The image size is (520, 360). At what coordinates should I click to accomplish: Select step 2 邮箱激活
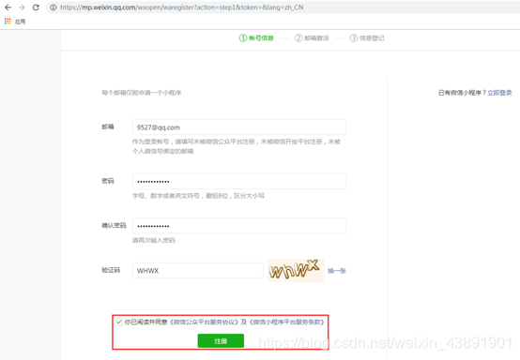(x=312, y=38)
